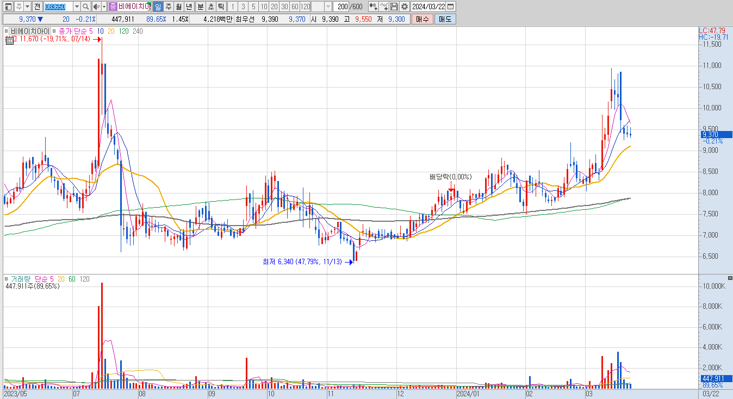
Task: Click the date field 2024/03/22
Action: (x=428, y=7)
